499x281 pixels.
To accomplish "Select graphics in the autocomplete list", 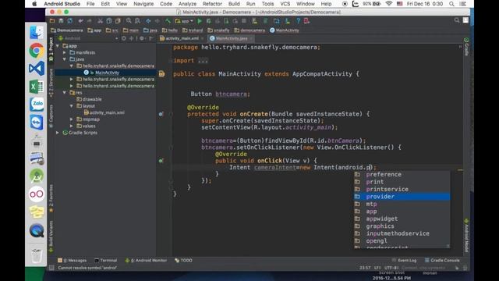I will [402, 226].
